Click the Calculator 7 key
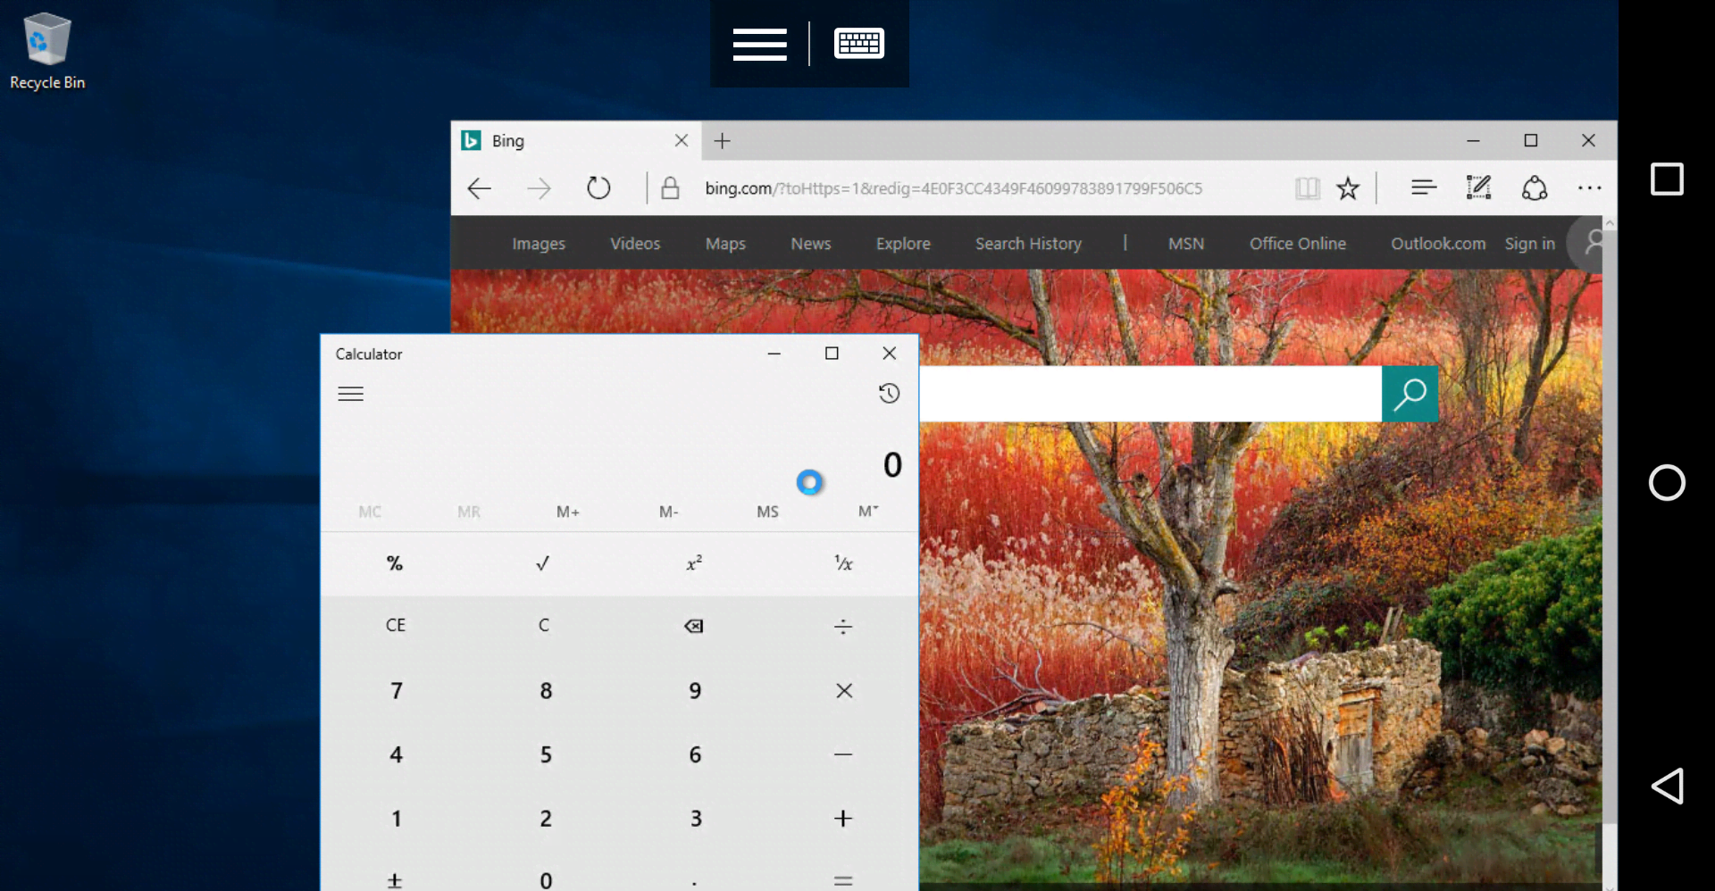 [x=396, y=691]
